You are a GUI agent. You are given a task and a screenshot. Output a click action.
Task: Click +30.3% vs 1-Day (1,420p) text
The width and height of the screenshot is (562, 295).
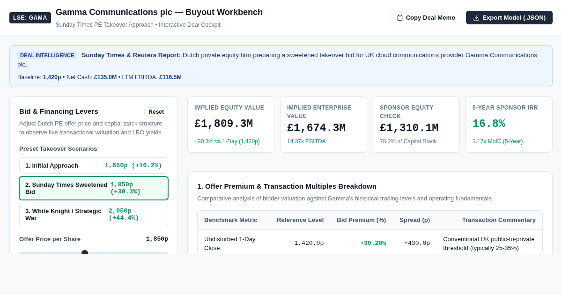pos(227,141)
